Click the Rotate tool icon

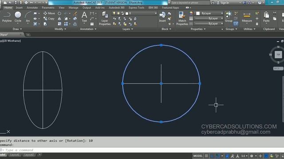click(59, 14)
